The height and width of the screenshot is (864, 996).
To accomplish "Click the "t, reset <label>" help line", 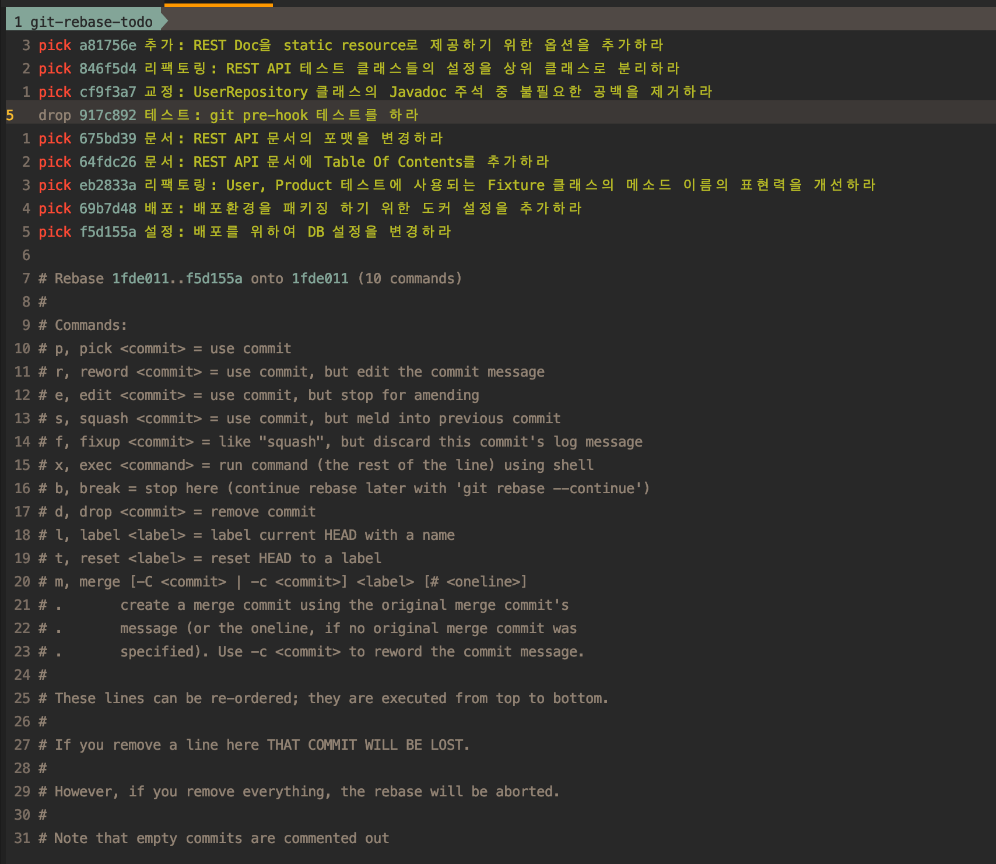I will (x=210, y=558).
